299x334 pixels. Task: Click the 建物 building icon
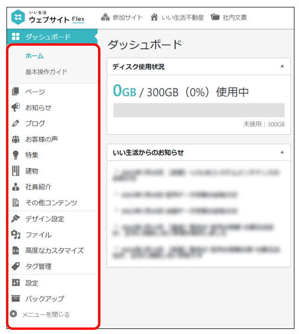point(15,171)
